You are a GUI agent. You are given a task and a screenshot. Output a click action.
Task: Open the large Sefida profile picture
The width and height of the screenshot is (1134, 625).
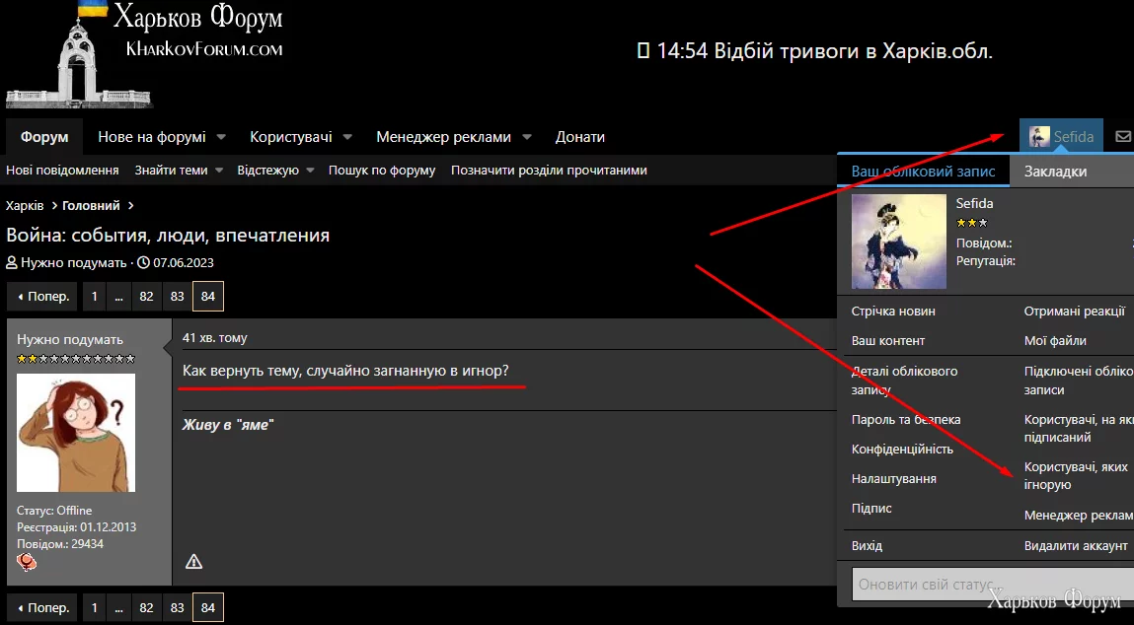pos(899,242)
